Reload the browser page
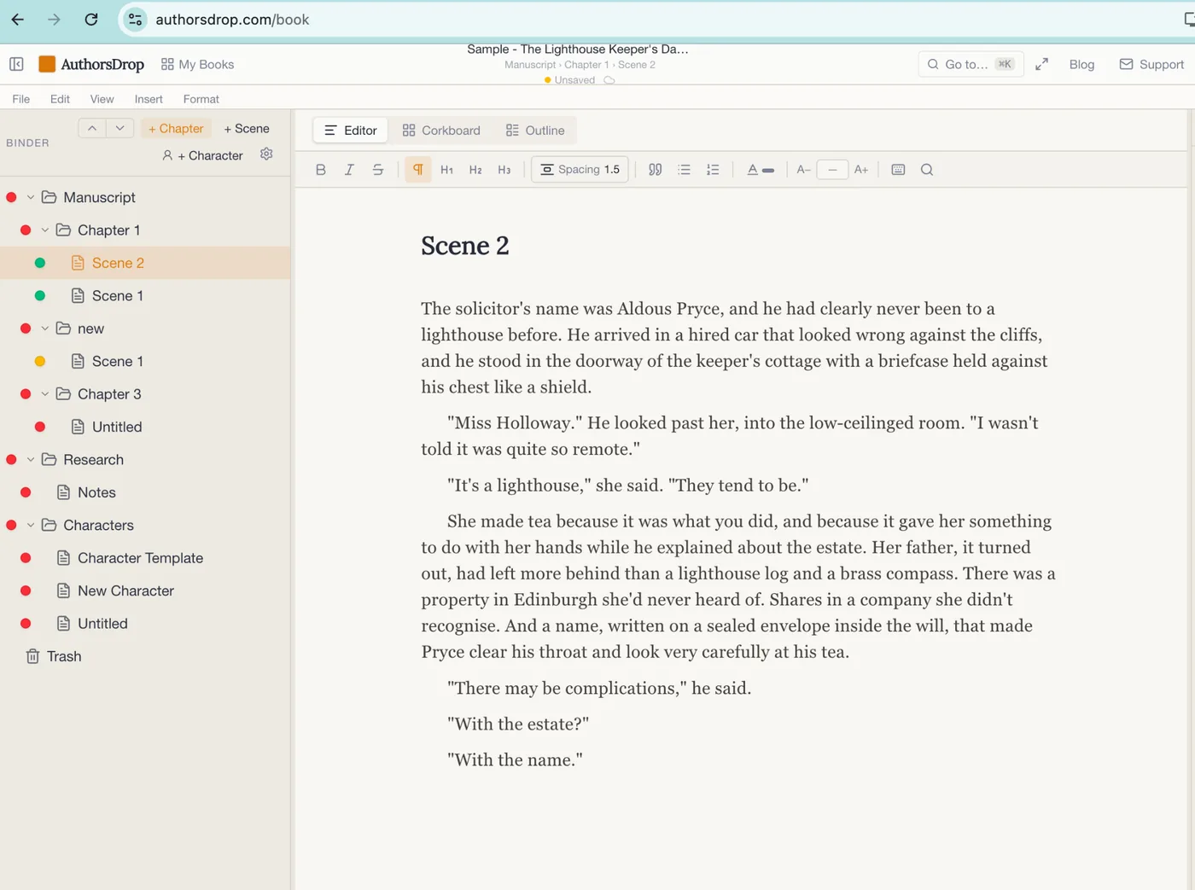Viewport: 1195px width, 890px height. pos(91,19)
